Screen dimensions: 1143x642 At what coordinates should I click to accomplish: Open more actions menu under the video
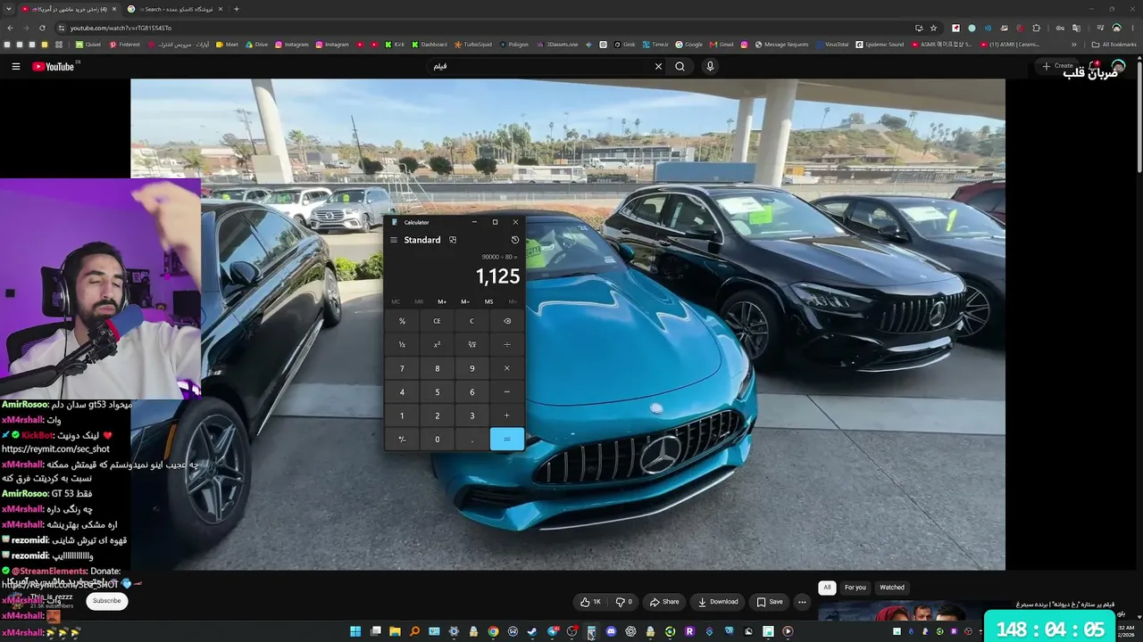802,602
